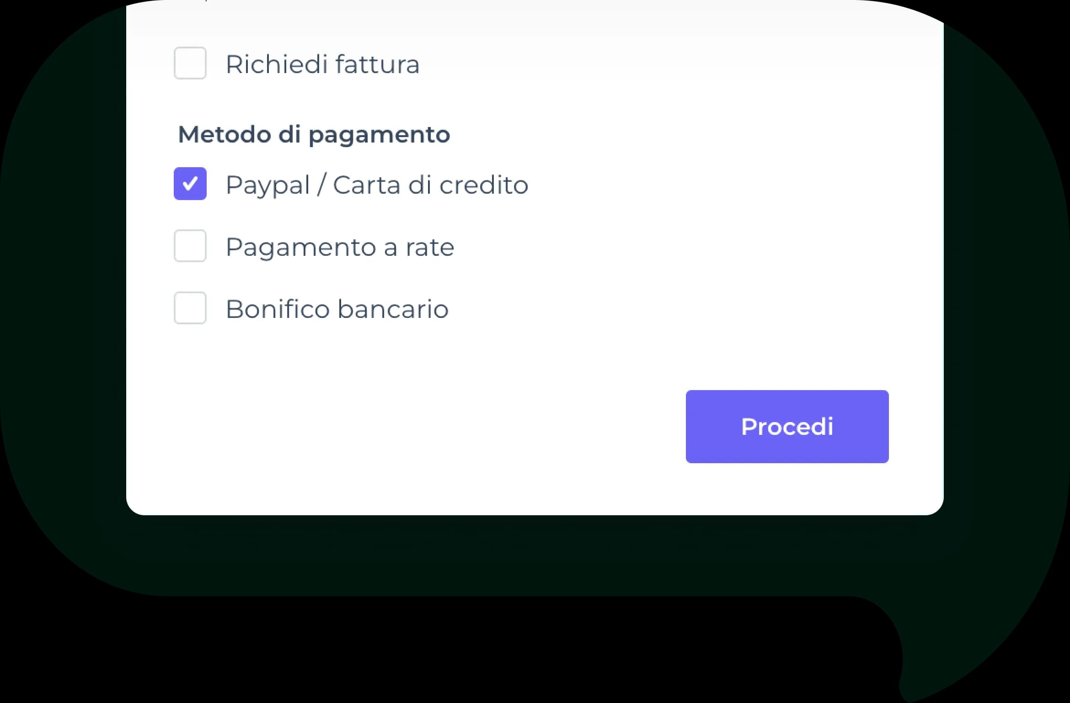Click the Pagamento a rate label text
The height and width of the screenshot is (703, 1070).
pos(340,247)
